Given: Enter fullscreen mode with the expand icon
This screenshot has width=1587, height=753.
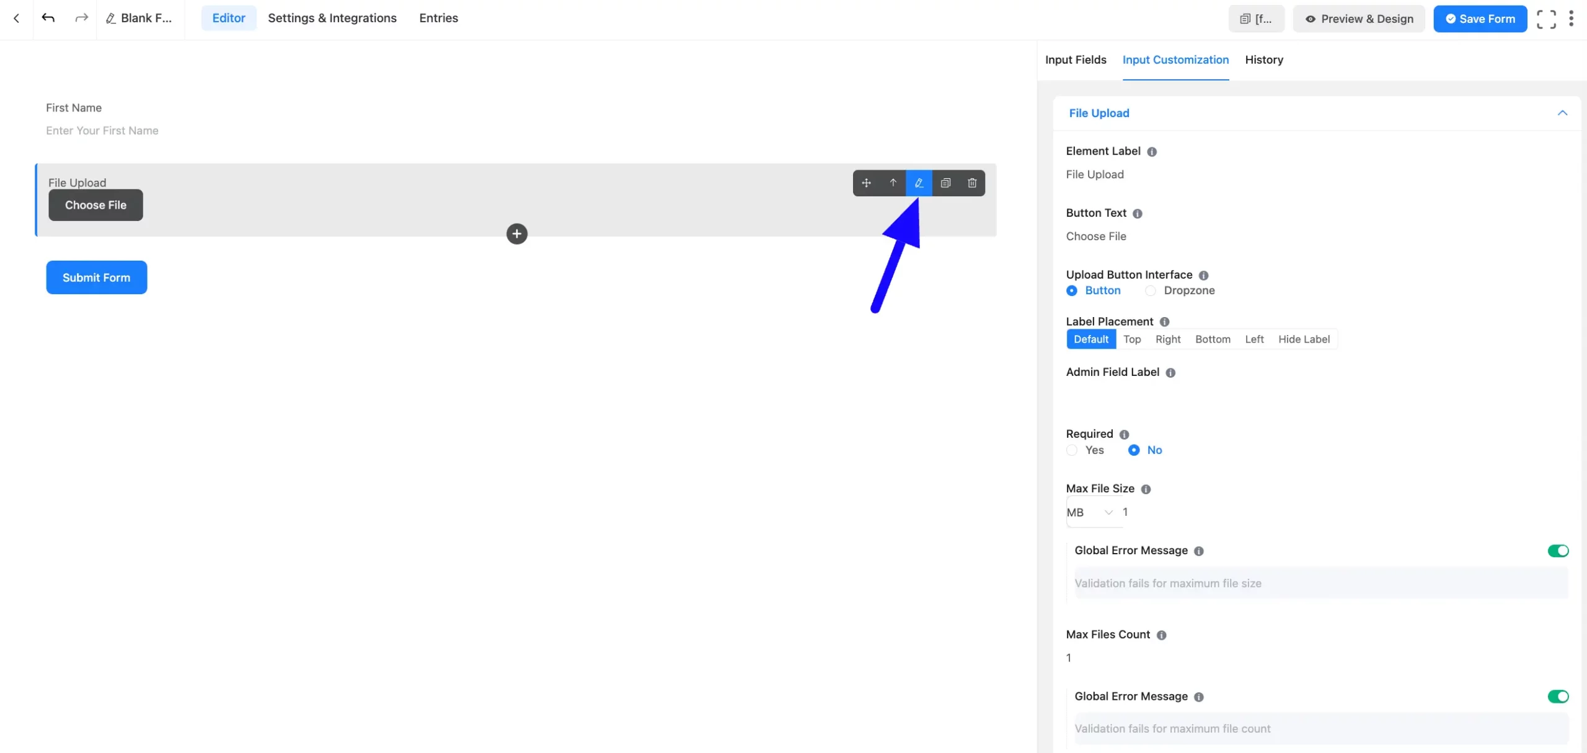Looking at the screenshot, I should pos(1546,19).
